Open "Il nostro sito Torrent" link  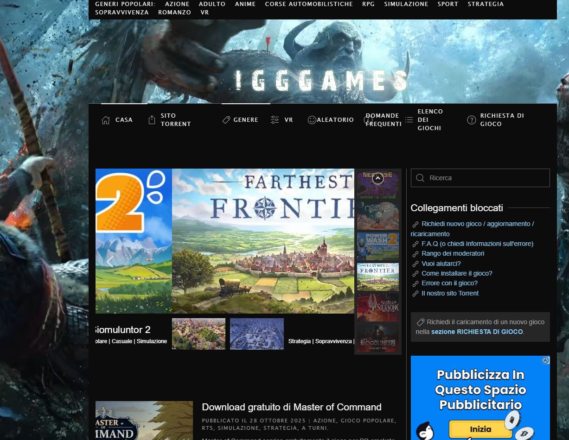point(450,293)
